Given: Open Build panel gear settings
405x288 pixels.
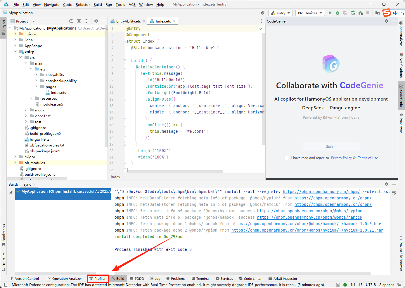Looking at the screenshot, I should [387, 184].
